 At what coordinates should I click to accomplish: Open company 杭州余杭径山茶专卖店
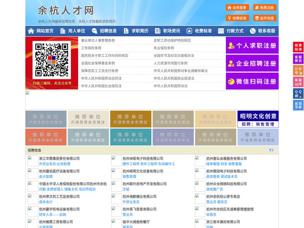pos(223,196)
